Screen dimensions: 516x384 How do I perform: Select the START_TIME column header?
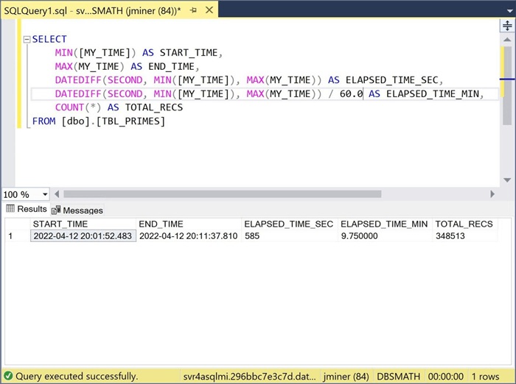60,224
